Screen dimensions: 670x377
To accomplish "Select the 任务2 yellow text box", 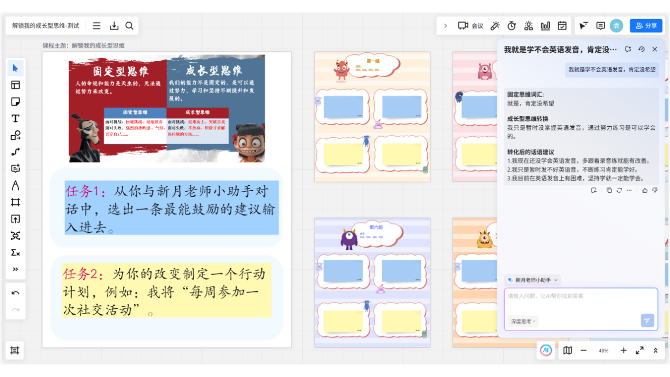I will 167,290.
